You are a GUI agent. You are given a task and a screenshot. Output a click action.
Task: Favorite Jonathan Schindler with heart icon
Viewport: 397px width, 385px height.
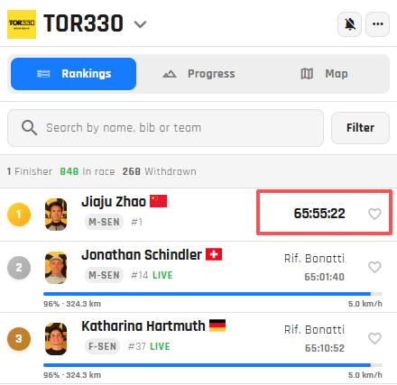point(374,267)
